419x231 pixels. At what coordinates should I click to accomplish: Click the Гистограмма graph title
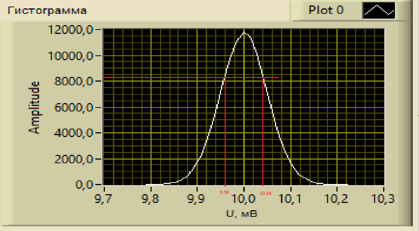click(x=47, y=11)
